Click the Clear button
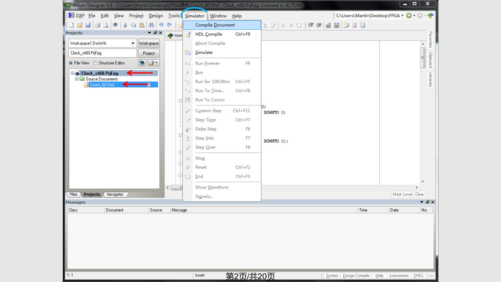The image size is (501, 282). (x=420, y=194)
